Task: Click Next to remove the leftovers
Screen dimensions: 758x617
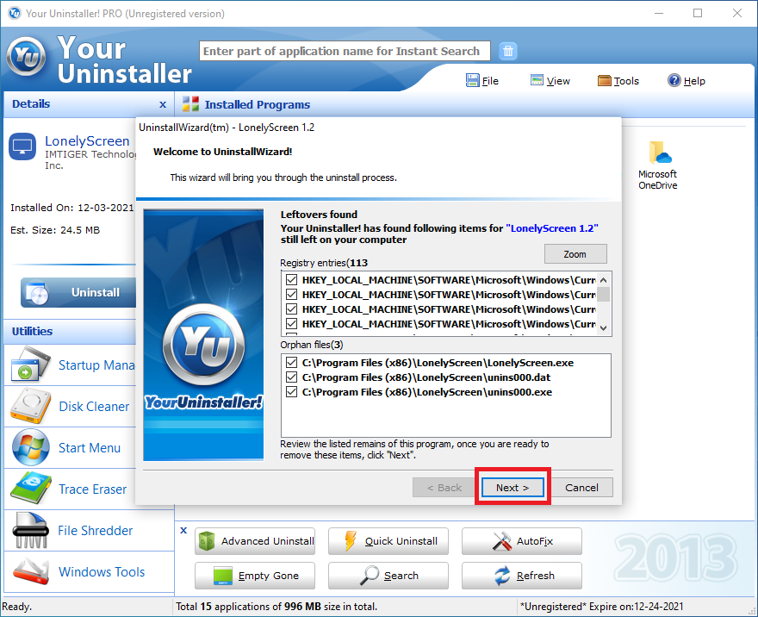Action: (x=513, y=488)
